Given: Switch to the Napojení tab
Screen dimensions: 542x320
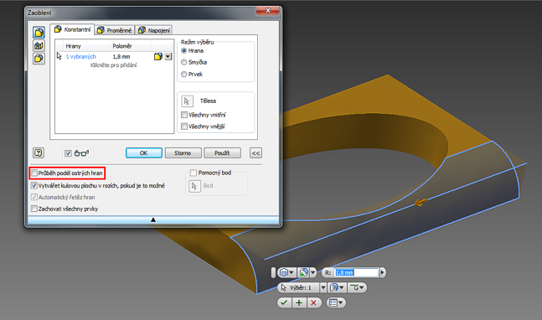Looking at the screenshot, I should pos(154,30).
